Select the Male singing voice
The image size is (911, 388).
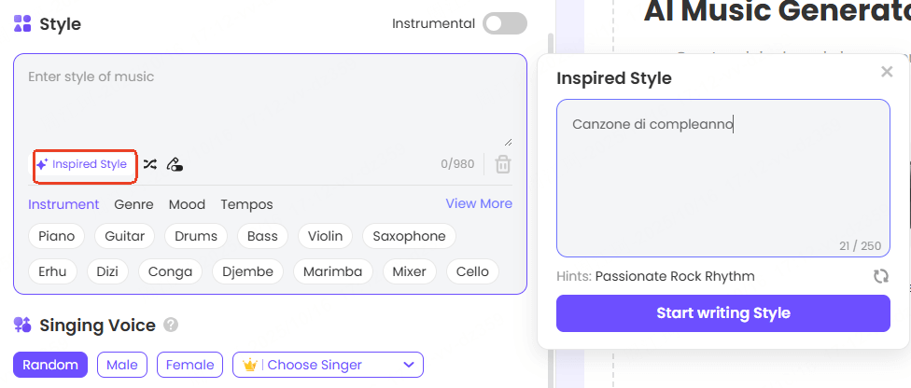click(121, 365)
